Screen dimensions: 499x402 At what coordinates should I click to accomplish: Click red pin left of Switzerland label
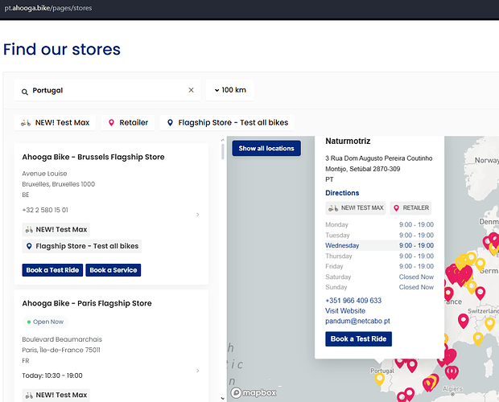point(464,321)
